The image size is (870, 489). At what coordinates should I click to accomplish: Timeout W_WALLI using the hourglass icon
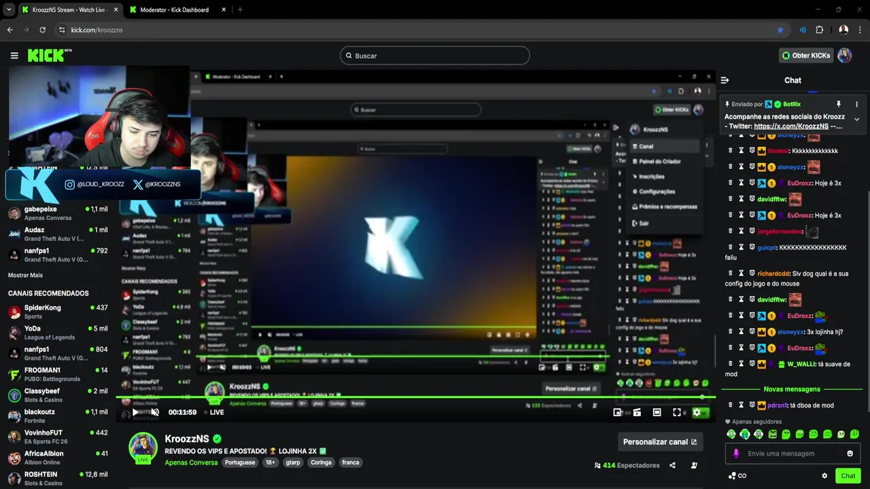742,363
